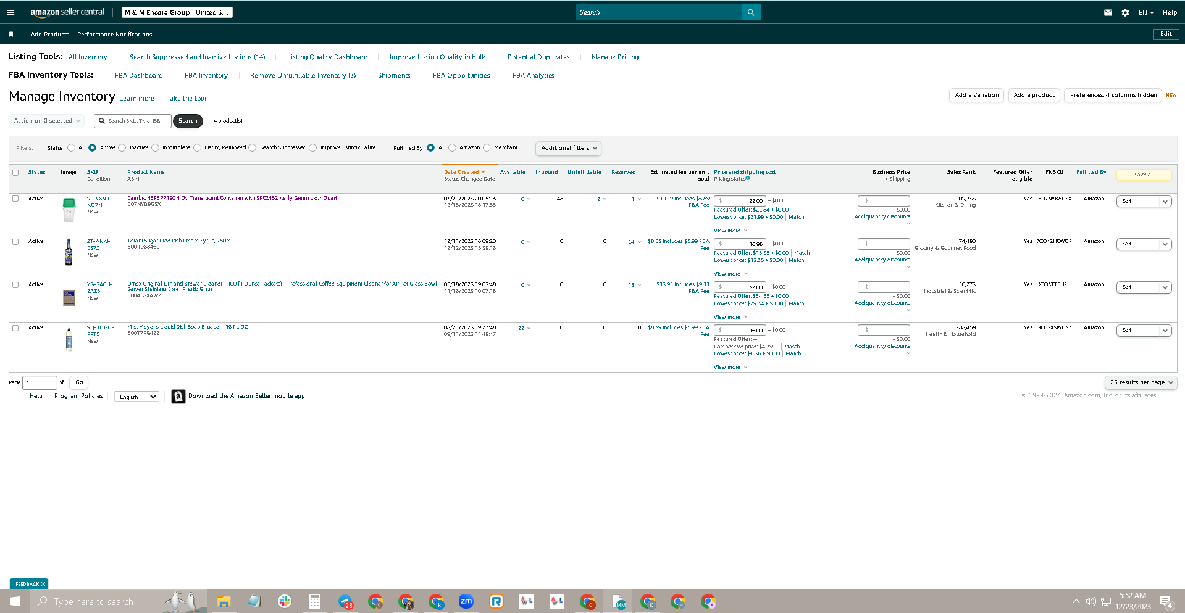The width and height of the screenshot is (1185, 613).
Task: Open the Windows Start menu
Action: pyautogui.click(x=15, y=601)
